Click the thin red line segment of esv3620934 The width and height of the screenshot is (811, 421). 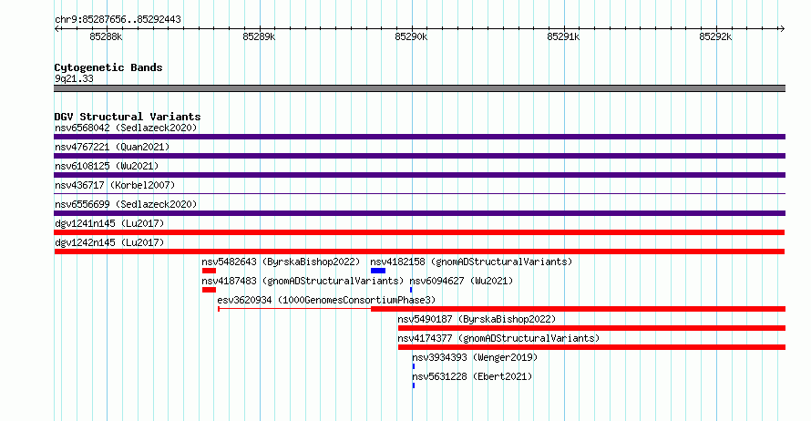(x=295, y=309)
